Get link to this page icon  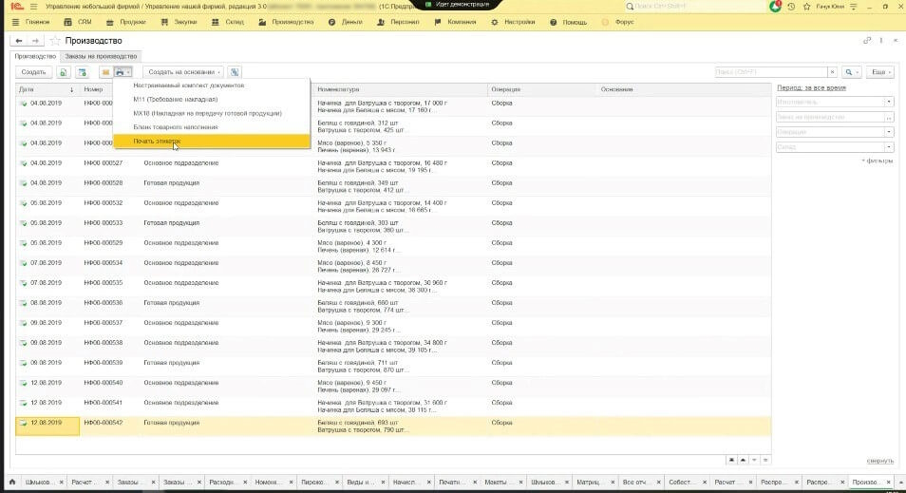pos(866,41)
